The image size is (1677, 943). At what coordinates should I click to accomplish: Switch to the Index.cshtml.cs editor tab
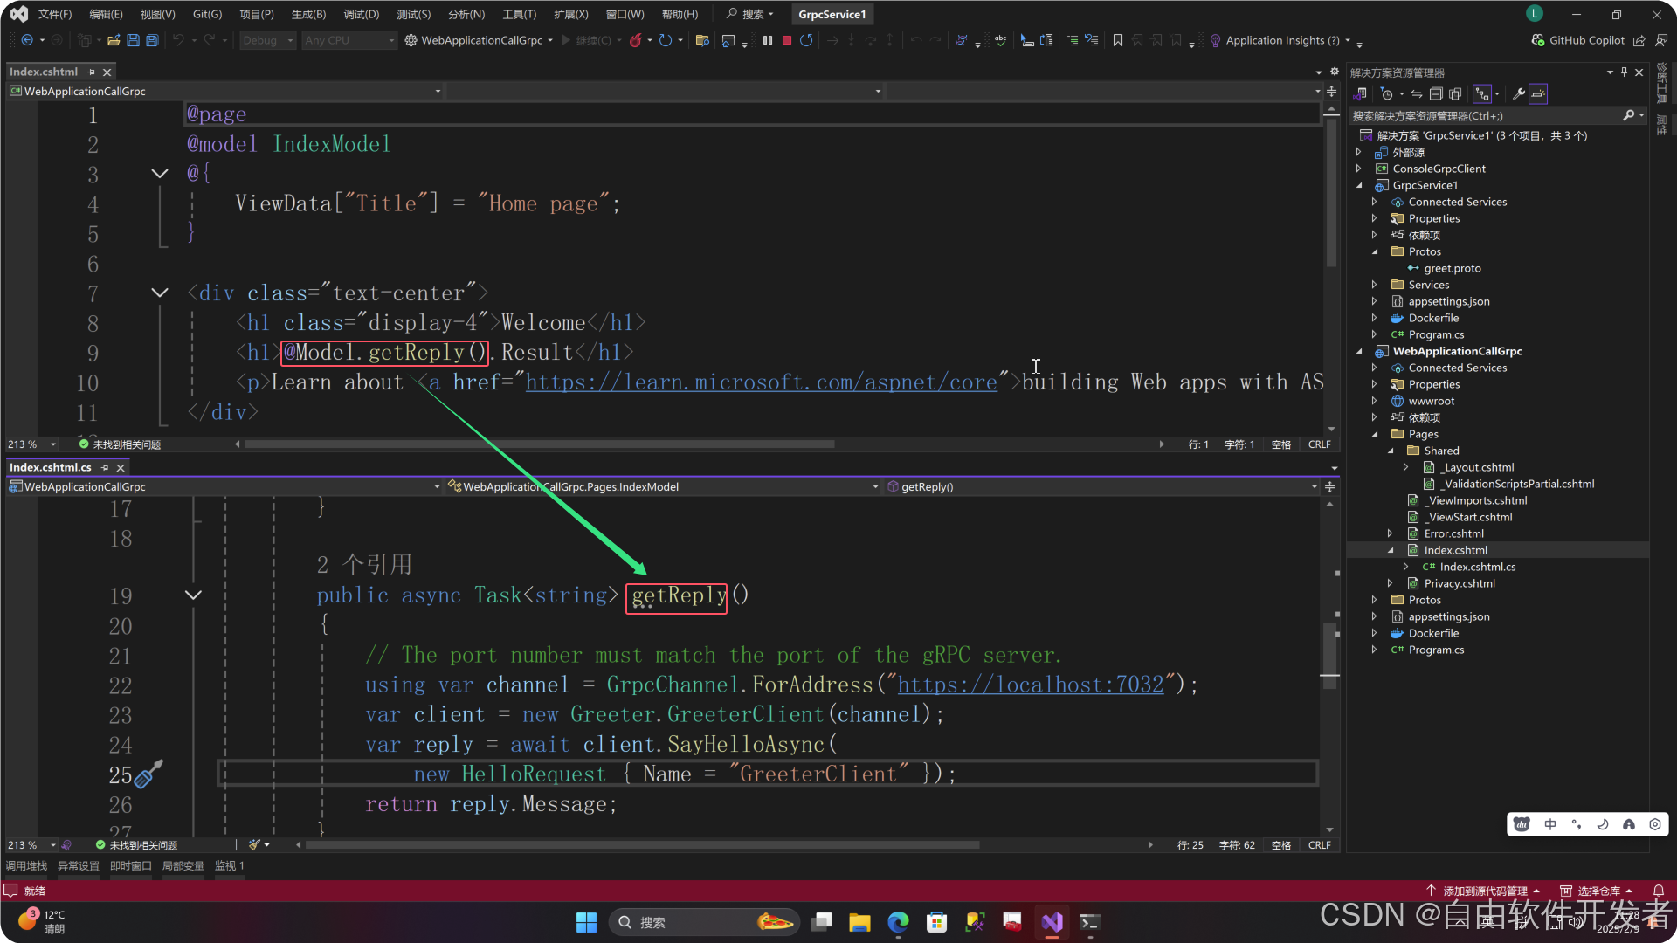point(51,468)
